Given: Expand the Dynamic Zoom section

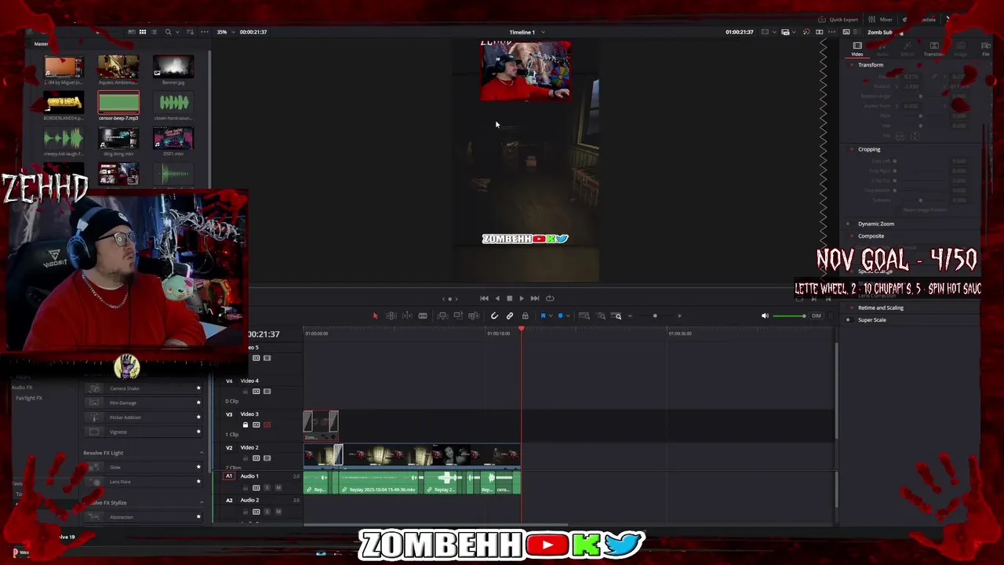Looking at the screenshot, I should point(876,224).
